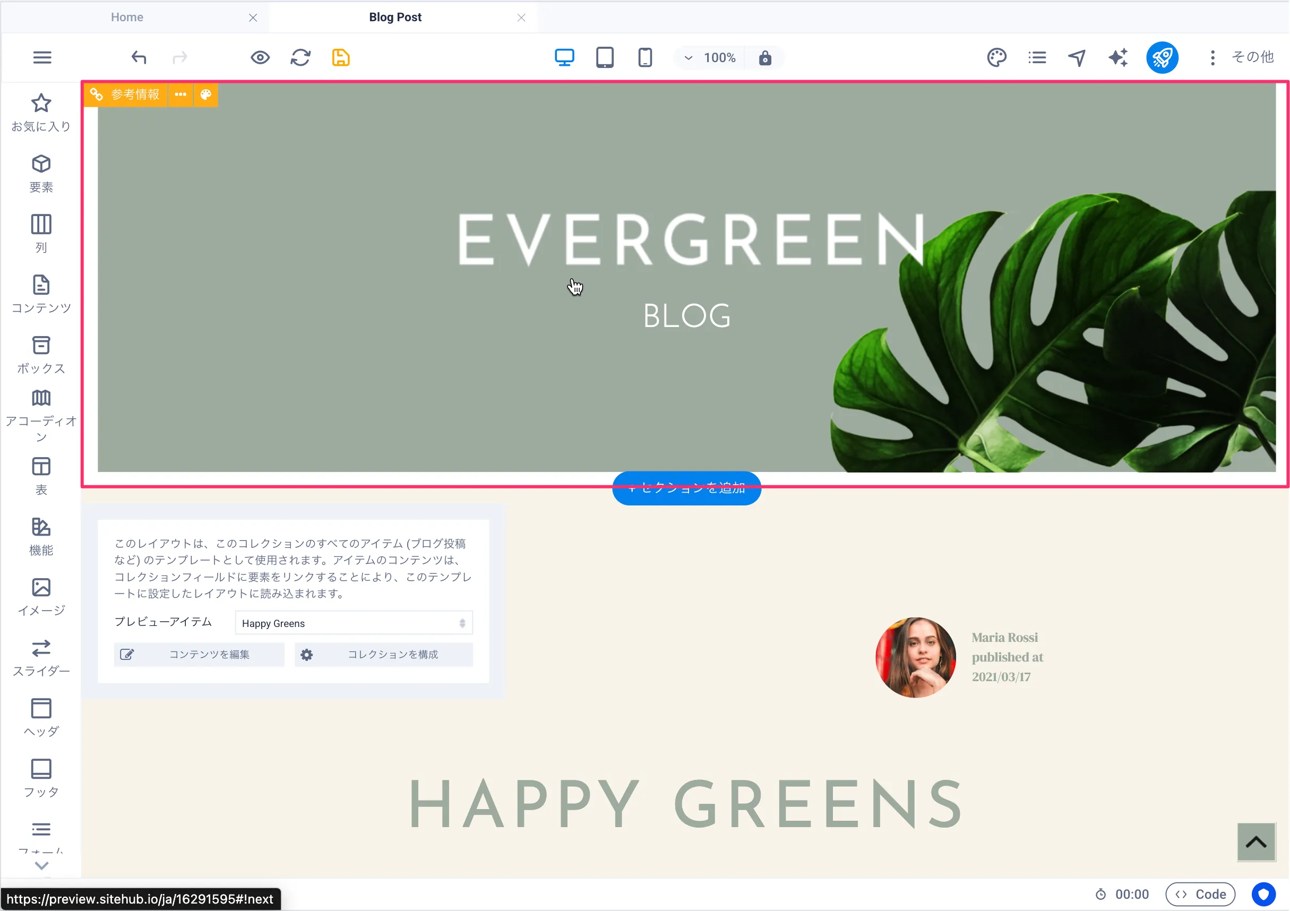Click the コンテンツを編集 button

pyautogui.click(x=199, y=655)
